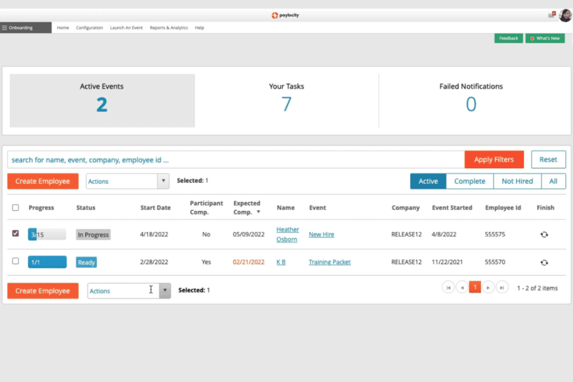Open the user profile avatar
Image resolution: width=573 pixels, height=382 pixels.
click(565, 15)
